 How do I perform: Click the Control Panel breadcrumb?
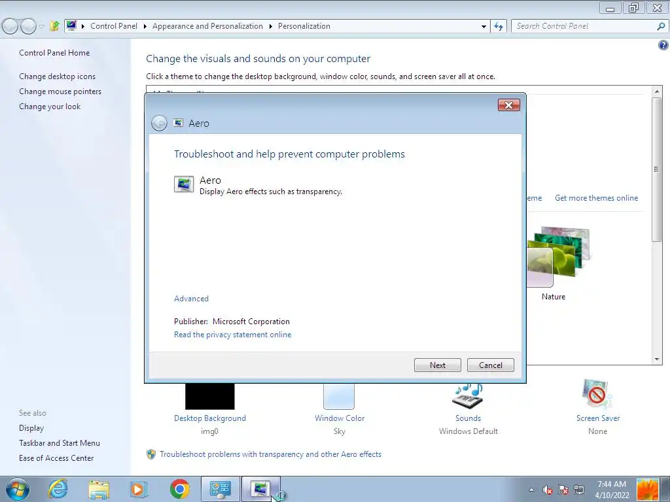114,26
